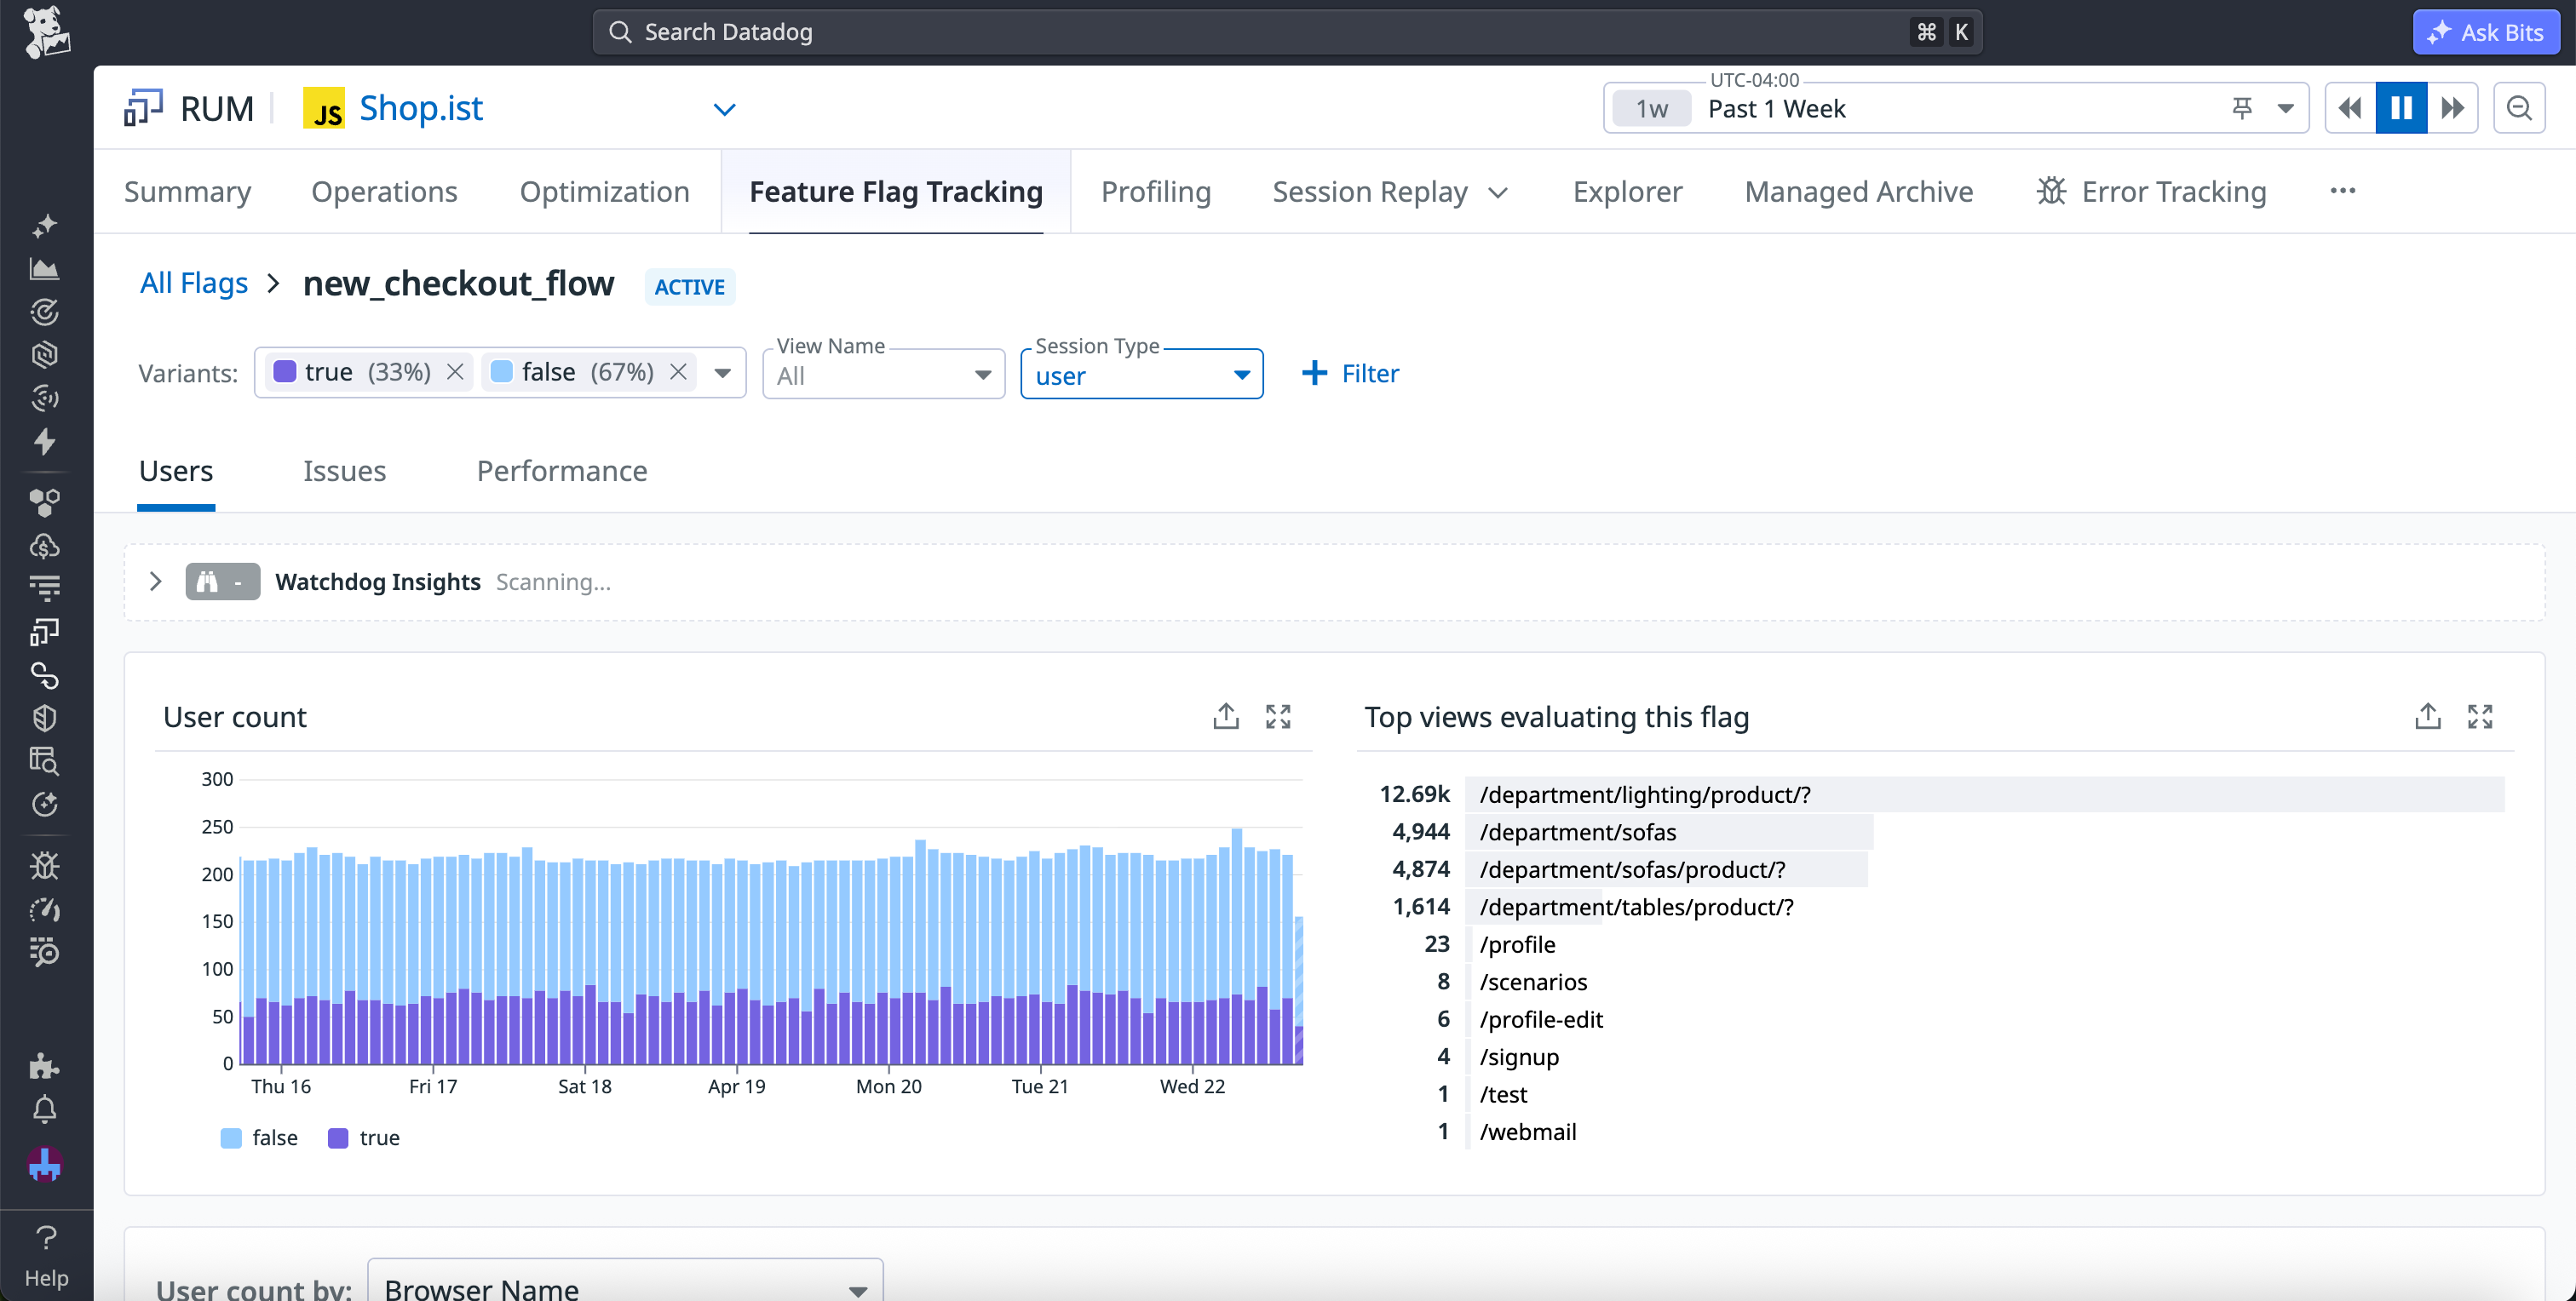Image resolution: width=2576 pixels, height=1301 pixels.
Task: Click the circular sparkle sidebar icon
Action: pos(44,805)
